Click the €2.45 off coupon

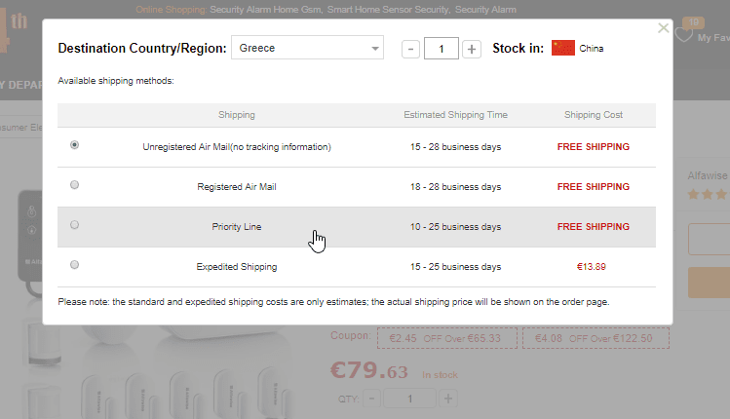(x=445, y=338)
